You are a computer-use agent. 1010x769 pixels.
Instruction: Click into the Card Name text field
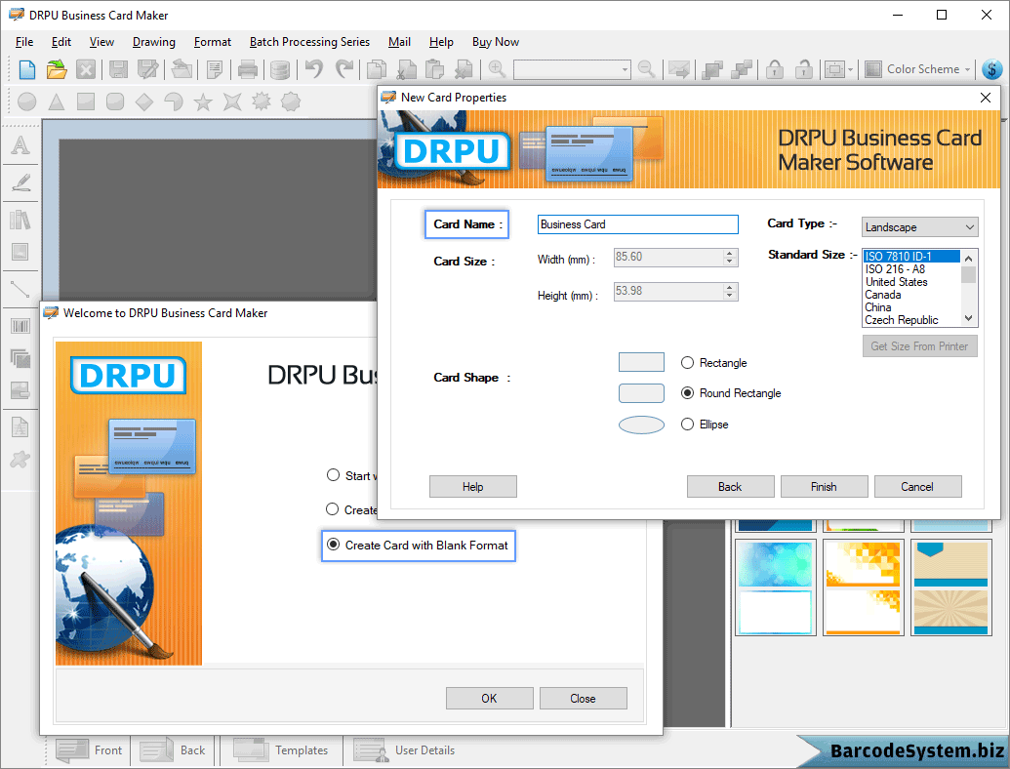(x=637, y=224)
